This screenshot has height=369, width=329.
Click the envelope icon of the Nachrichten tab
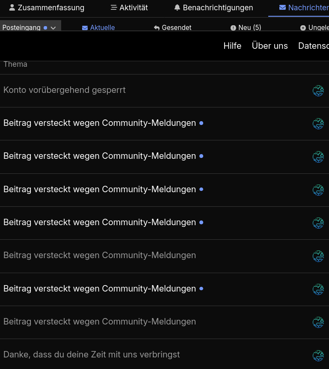282,8
